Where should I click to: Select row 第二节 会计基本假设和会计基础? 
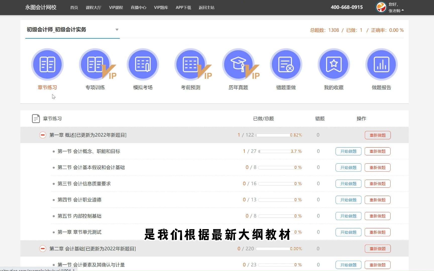(230, 167)
